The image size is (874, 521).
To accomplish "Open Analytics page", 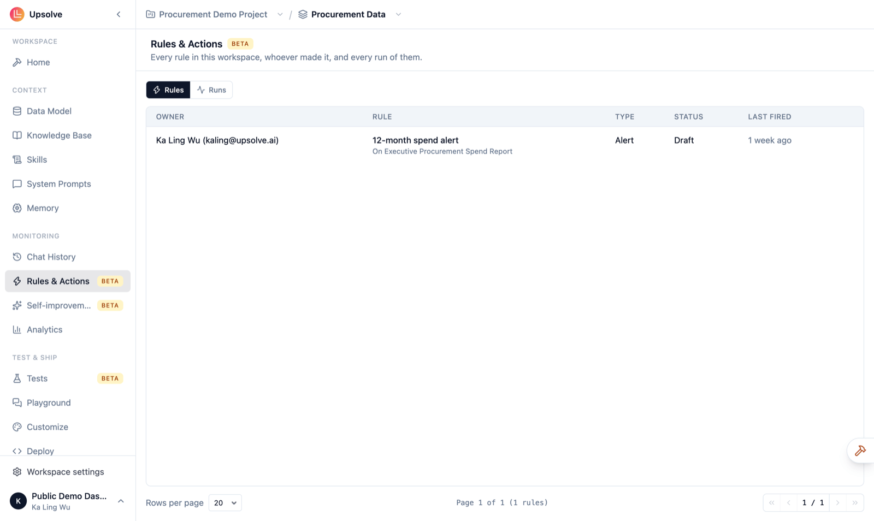I will point(68,330).
